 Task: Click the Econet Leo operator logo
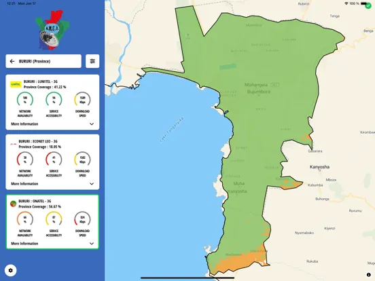(x=14, y=144)
